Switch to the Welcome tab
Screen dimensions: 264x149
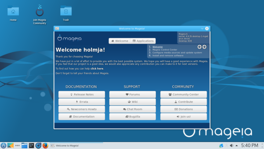click(x=119, y=41)
